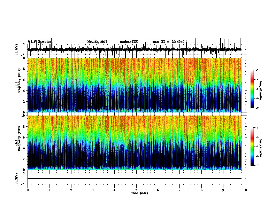This screenshot has width=276, height=213.
Task: Click the '-3' label on ch.1 color bar
Action: 257,70
